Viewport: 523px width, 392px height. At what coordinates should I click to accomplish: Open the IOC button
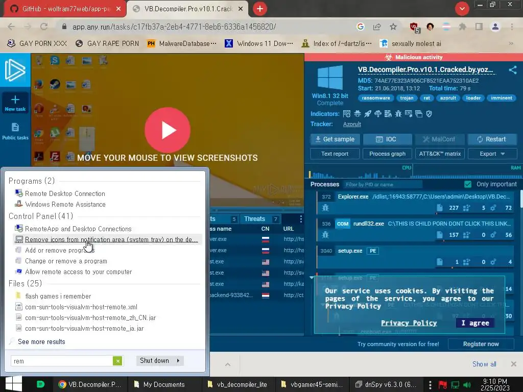pyautogui.click(x=387, y=139)
